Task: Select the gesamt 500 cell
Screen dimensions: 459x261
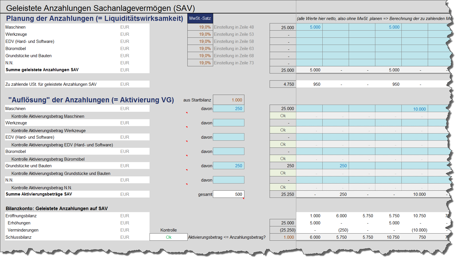Action: tap(229, 194)
